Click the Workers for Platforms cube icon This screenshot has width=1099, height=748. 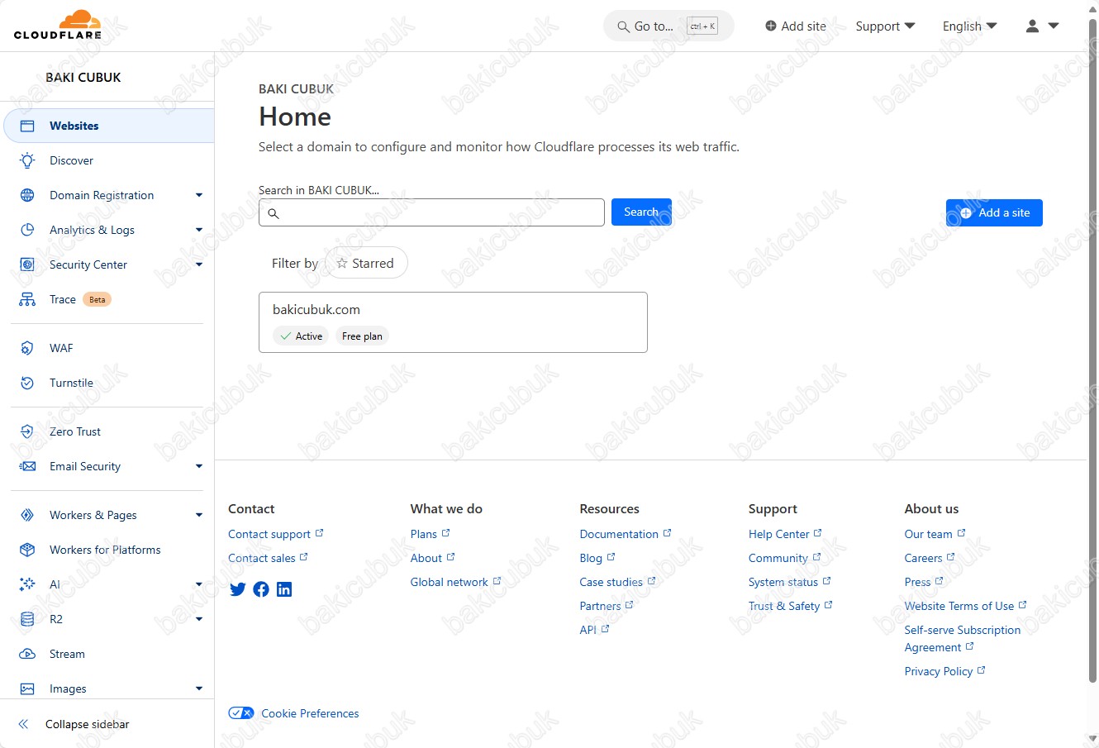point(27,550)
